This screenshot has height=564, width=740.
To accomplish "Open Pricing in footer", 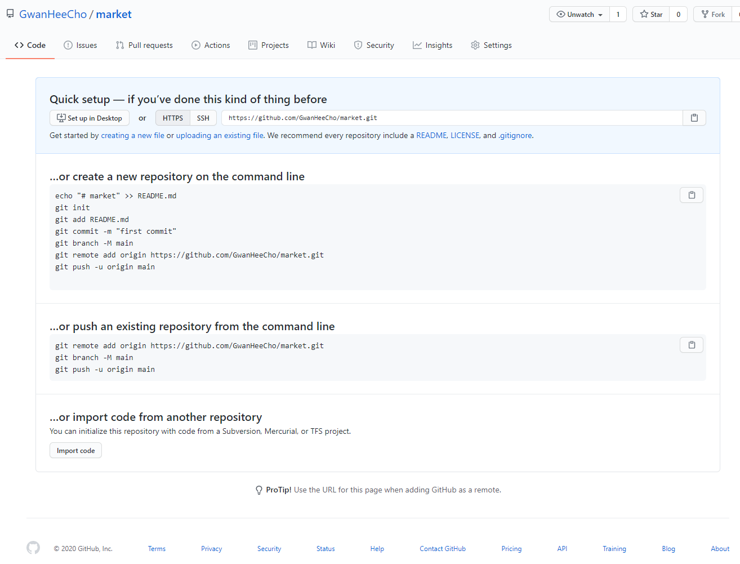I will click(511, 548).
